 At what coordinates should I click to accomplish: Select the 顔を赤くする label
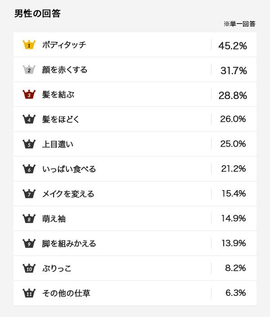(x=65, y=70)
